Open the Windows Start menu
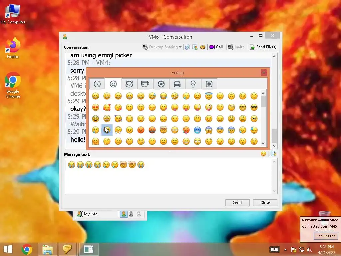The image size is (341, 256). (x=8, y=249)
